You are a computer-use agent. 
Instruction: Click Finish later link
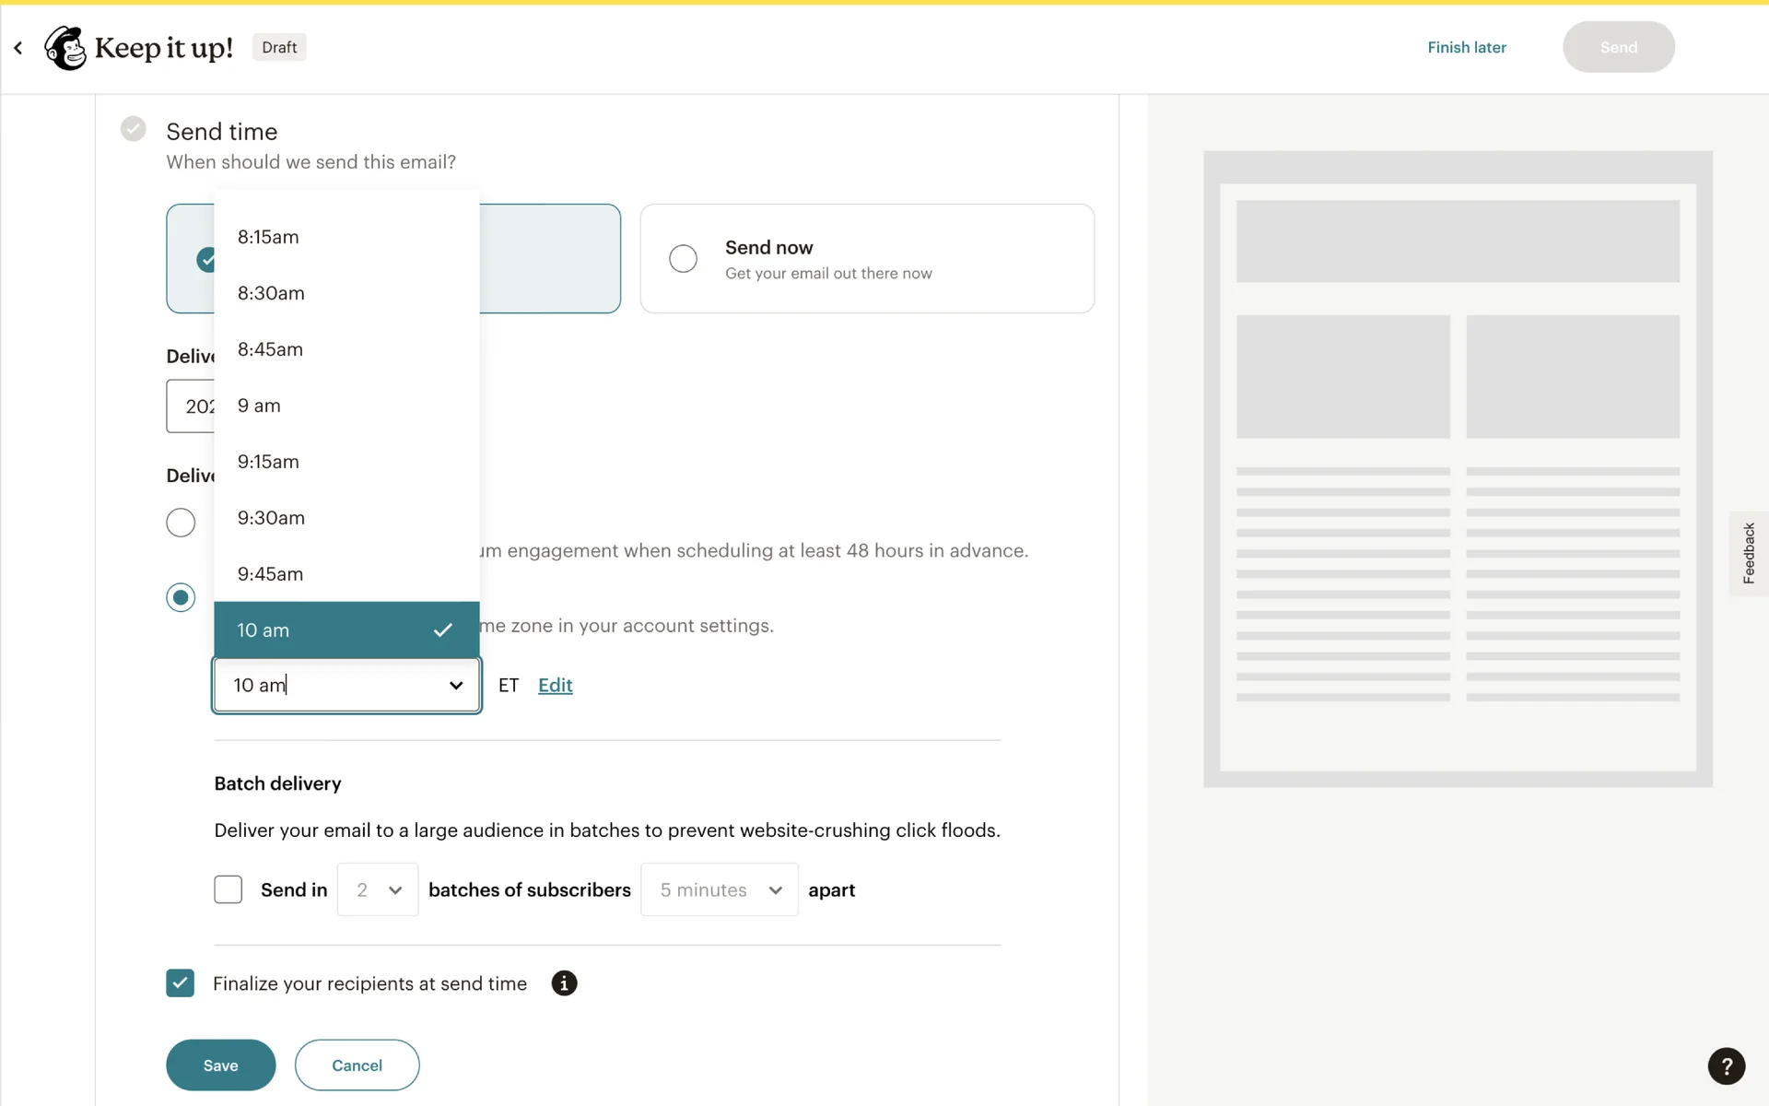tap(1466, 47)
